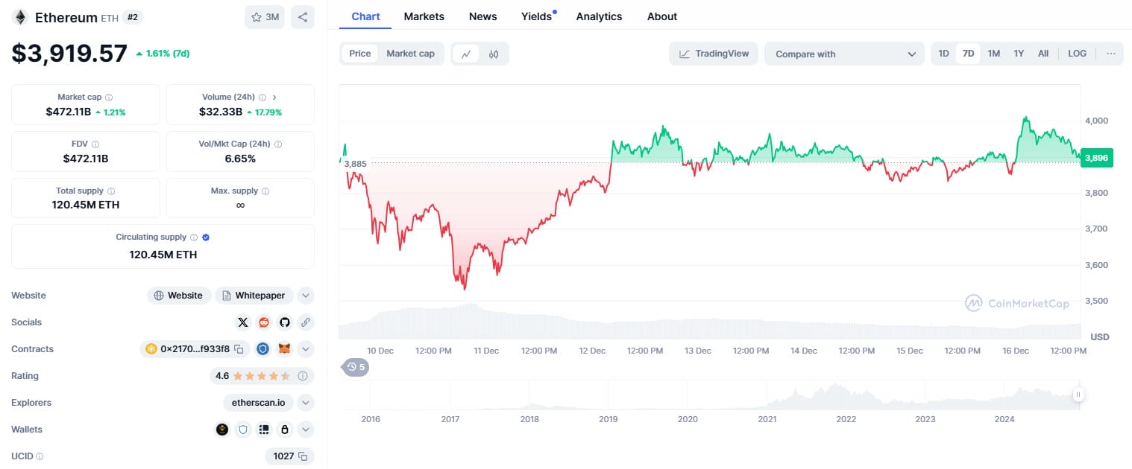Expand the Explorers list chevron
Image resolution: width=1132 pixels, height=469 pixels.
pos(306,403)
